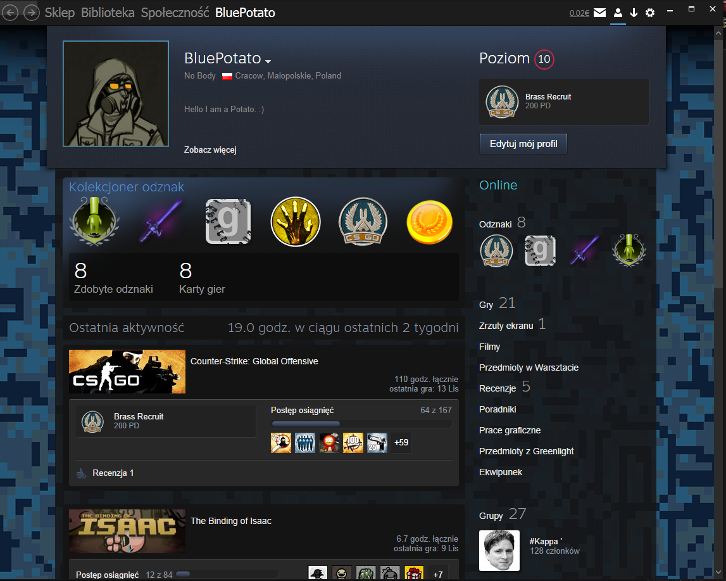Screen dimensions: 726x581
Task: Open Recenzje 5 link
Action: (x=504, y=387)
